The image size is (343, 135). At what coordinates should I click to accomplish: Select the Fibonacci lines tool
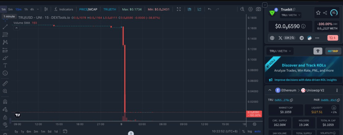[5, 34]
